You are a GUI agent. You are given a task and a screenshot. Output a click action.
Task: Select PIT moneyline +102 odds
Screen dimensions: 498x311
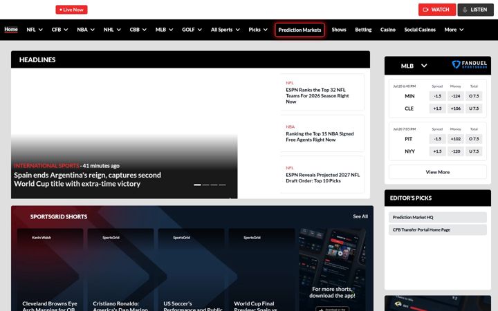pos(455,139)
